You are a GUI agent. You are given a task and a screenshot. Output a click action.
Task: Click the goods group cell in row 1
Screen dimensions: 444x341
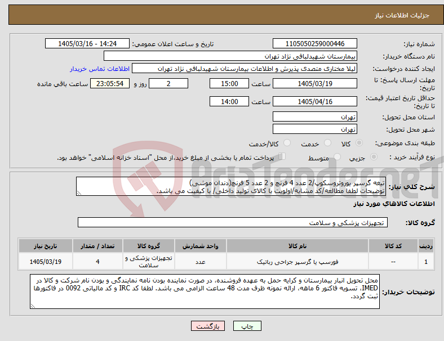(x=149, y=262)
